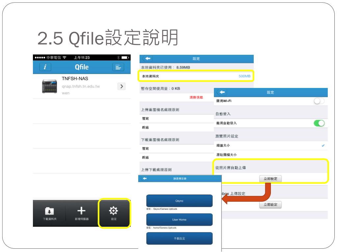Click the 本地資料夾已使用 8.59MB text
The image size is (337, 252).
pyautogui.click(x=165, y=67)
